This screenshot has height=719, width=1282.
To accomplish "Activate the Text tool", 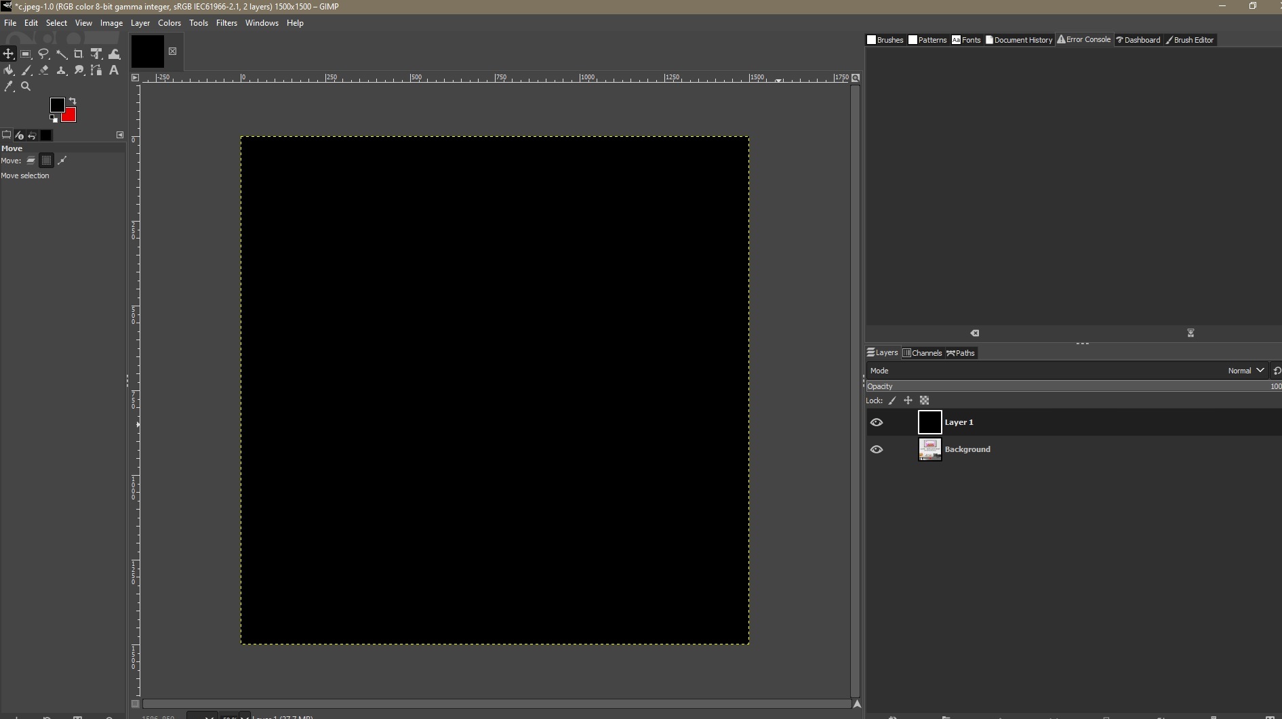I will point(114,70).
